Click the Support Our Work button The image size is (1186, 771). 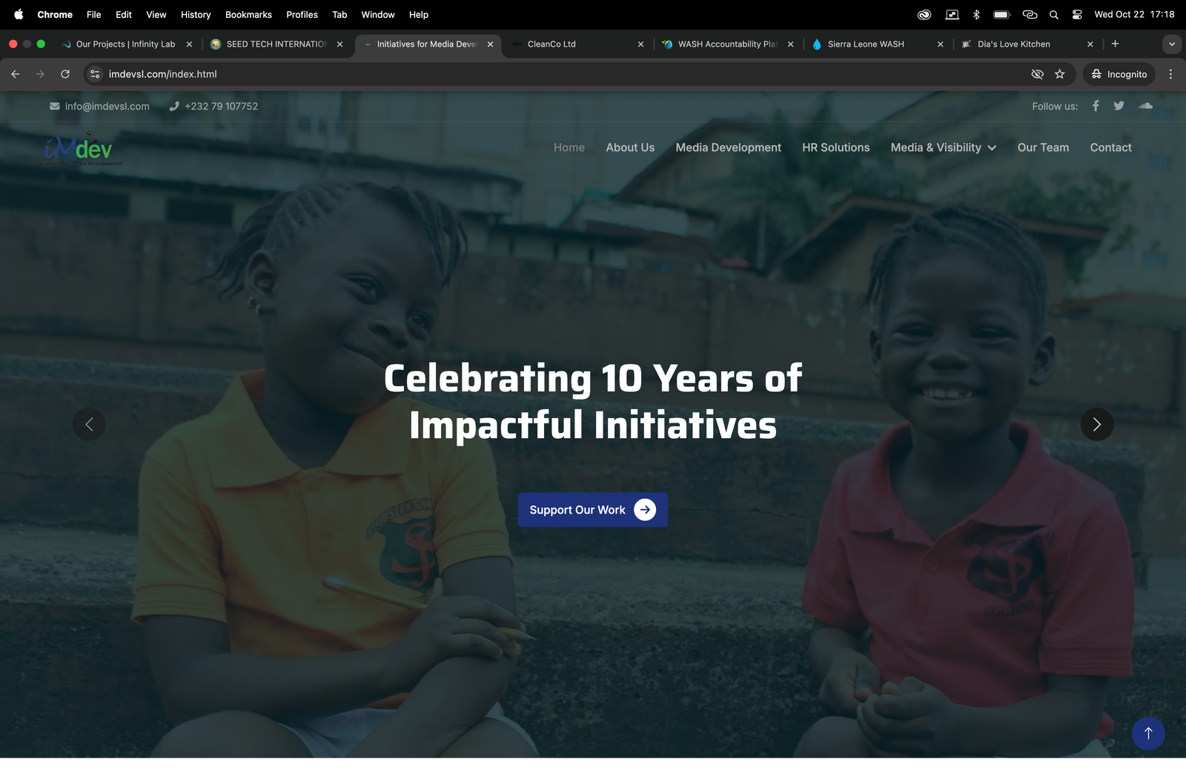(x=592, y=510)
